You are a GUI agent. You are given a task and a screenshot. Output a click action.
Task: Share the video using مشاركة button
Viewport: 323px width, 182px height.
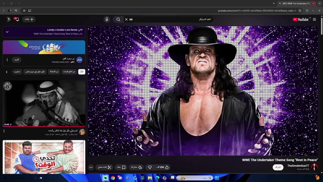137,167
